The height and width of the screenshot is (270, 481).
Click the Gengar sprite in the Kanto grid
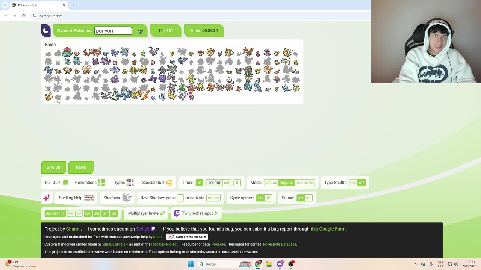coord(162,78)
